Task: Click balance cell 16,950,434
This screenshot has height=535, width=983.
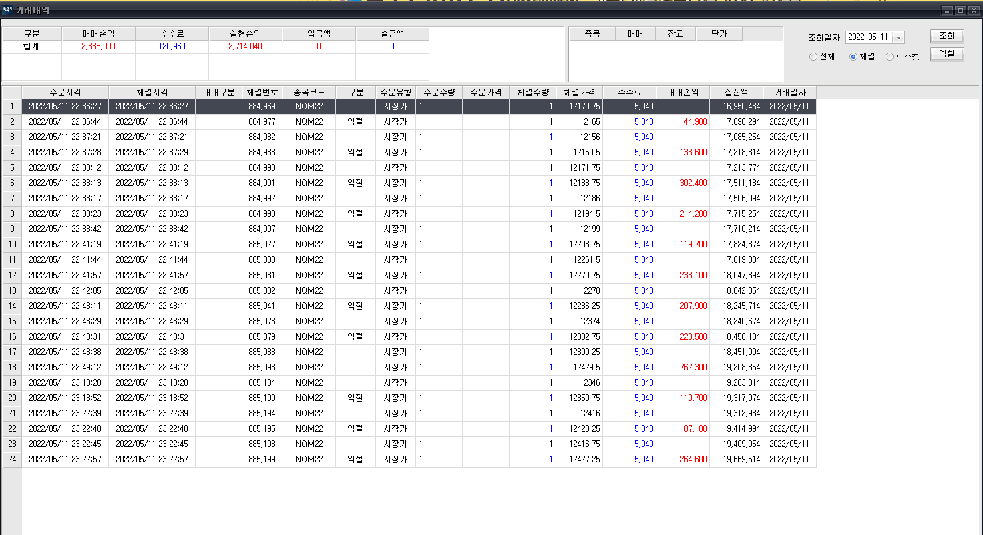Action: 736,107
